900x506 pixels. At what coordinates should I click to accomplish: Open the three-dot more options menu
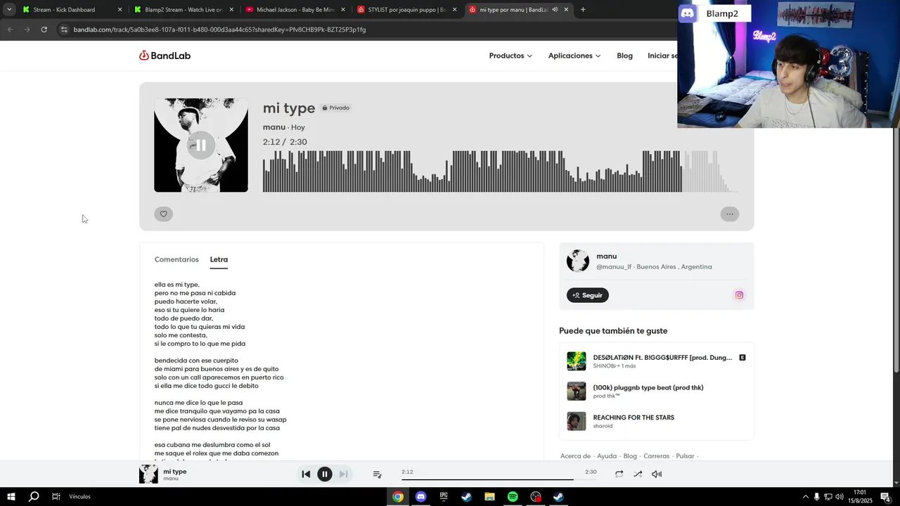click(x=729, y=214)
